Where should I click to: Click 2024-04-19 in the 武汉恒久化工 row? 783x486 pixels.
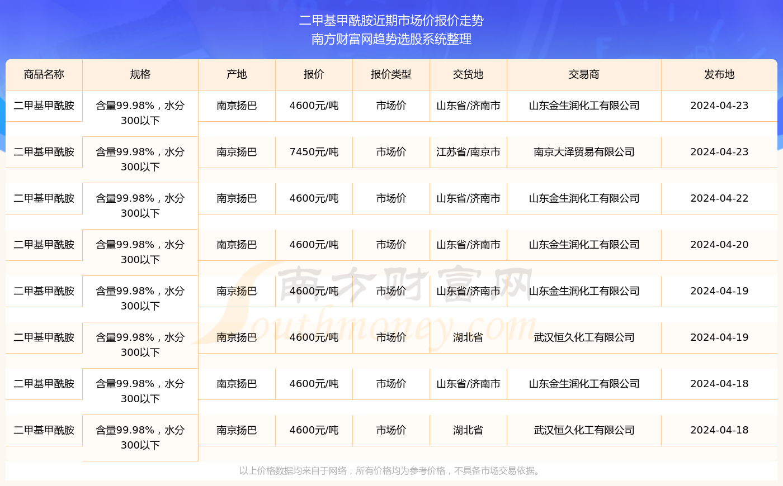point(719,337)
